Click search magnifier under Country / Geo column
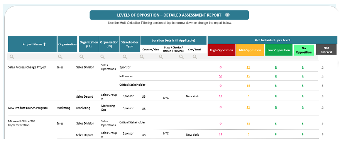Image resolution: width=345 pixels, height=148 pixels. 142,57
